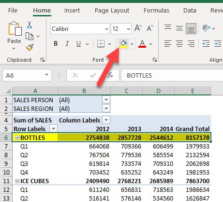Screen dimensions: 223x202
Task: Increase font size with large A
Action: pos(138,28)
